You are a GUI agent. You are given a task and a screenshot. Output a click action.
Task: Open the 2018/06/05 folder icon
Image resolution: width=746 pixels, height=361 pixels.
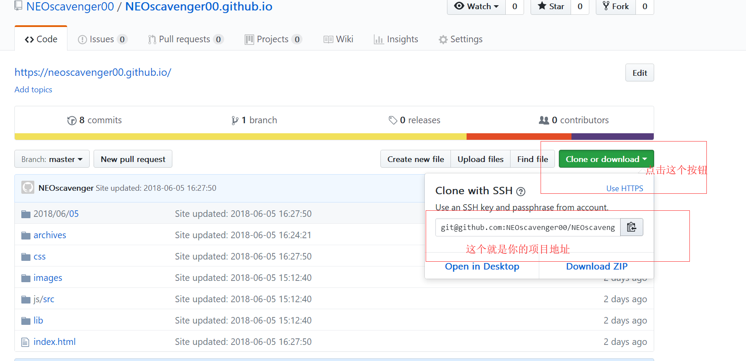click(26, 214)
